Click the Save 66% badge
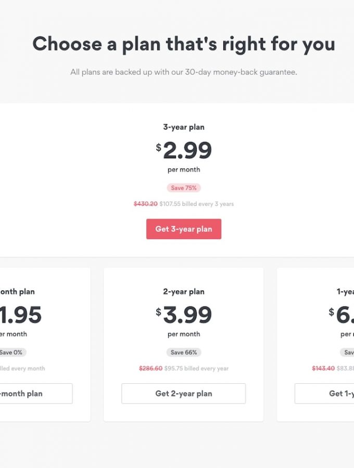This screenshot has height=468, width=354. (184, 352)
